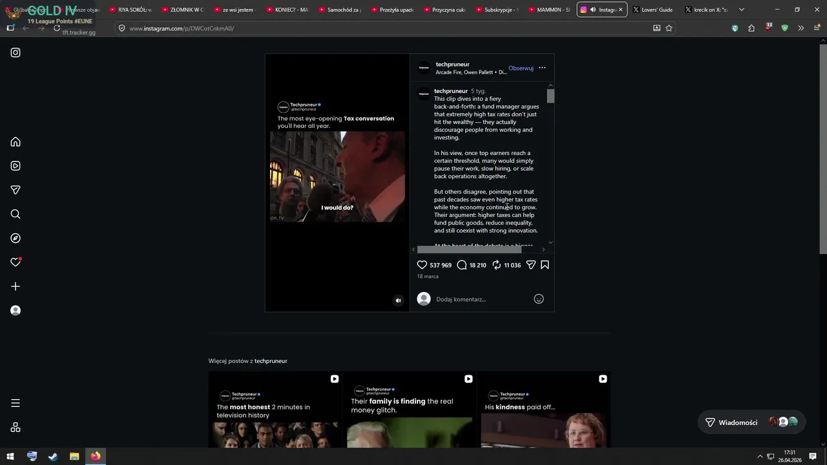This screenshot has width=827, height=465.
Task: Switch to RIYA SOKÓŁ tab
Action: [x=130, y=10]
